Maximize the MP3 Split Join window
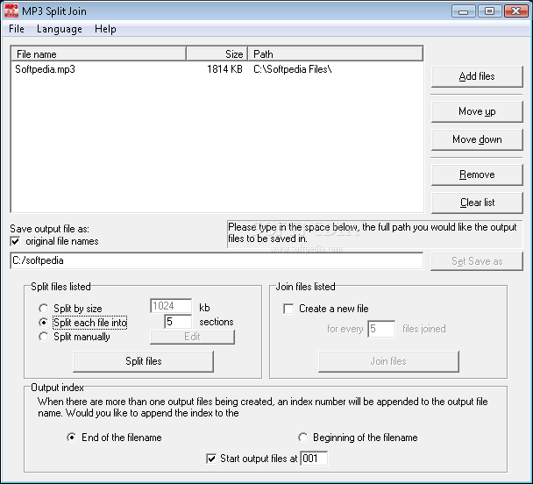The image size is (533, 484). [x=489, y=11]
